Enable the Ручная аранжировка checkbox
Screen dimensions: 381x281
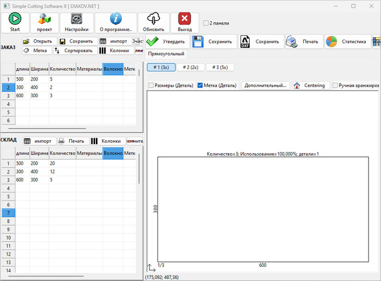(335, 85)
